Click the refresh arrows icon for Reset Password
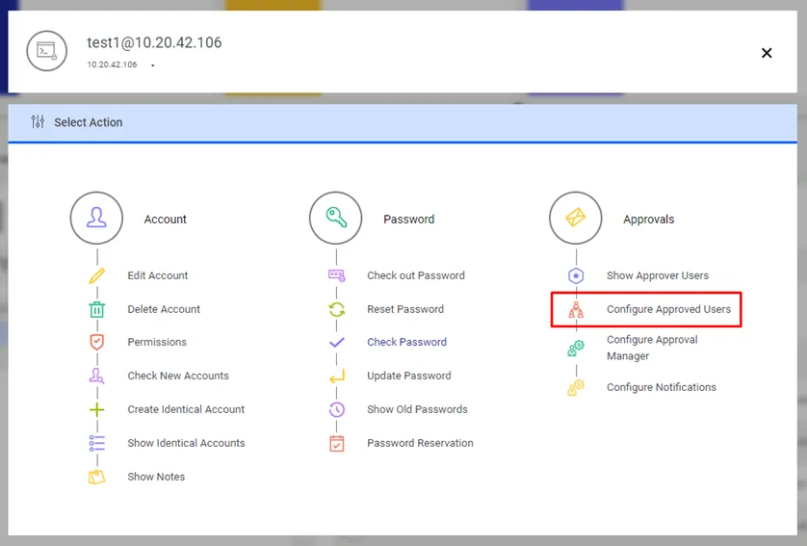 pyautogui.click(x=337, y=309)
